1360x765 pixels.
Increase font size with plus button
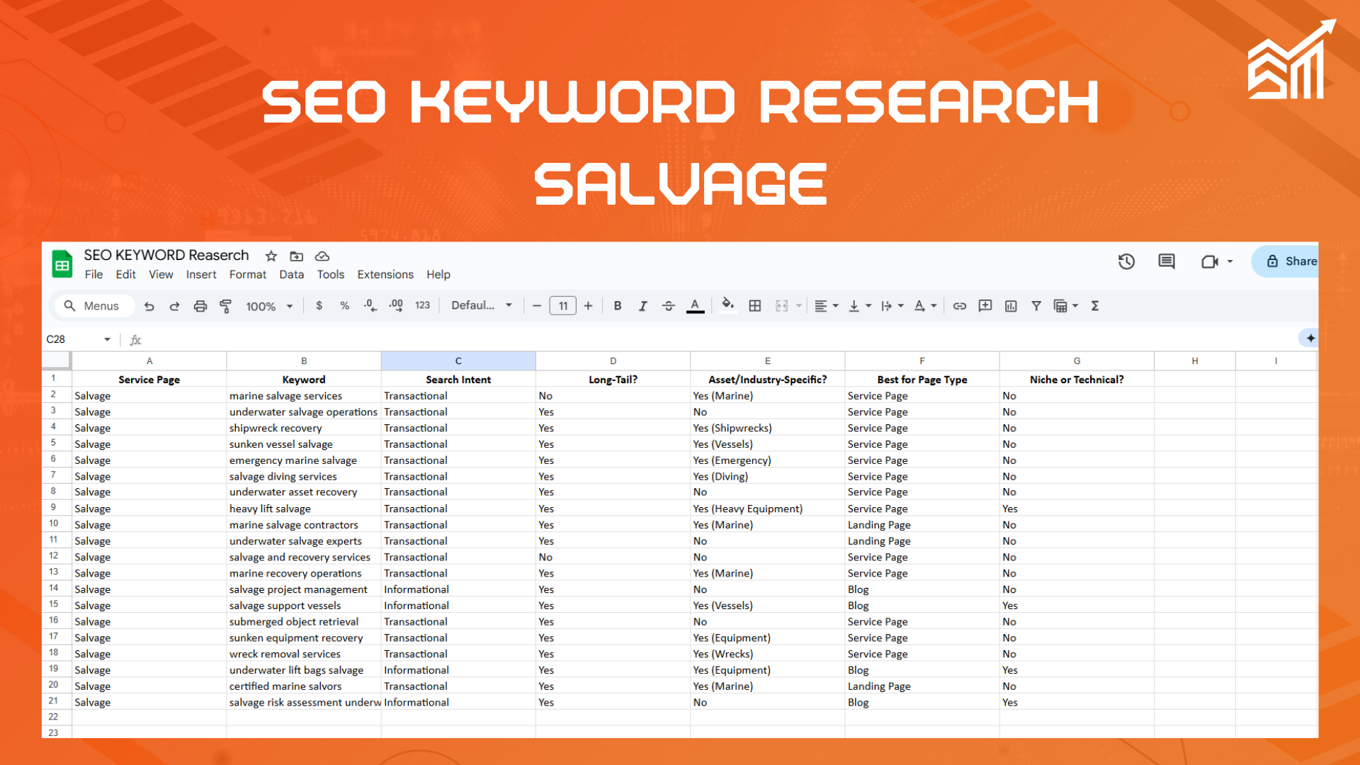click(x=588, y=305)
